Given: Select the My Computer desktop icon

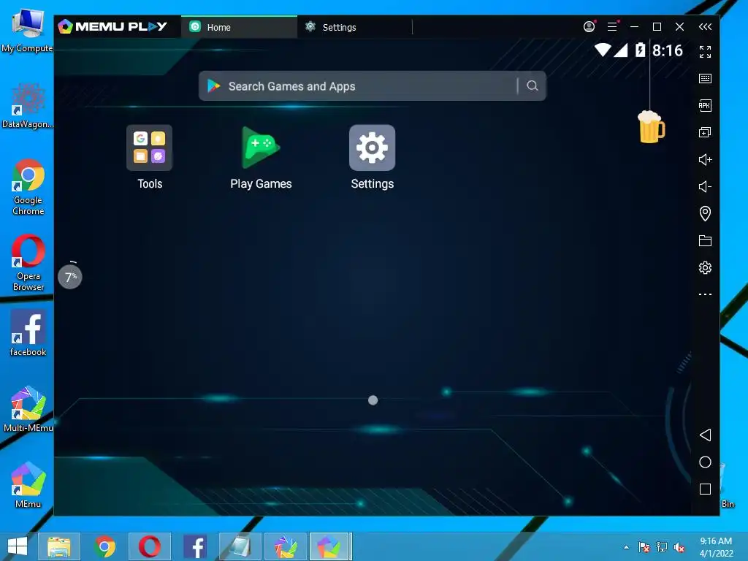Looking at the screenshot, I should 27,30.
